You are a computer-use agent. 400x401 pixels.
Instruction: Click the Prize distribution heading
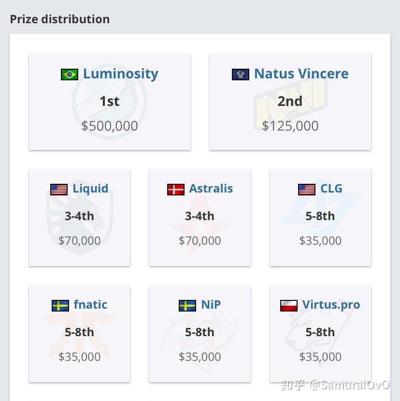click(60, 19)
